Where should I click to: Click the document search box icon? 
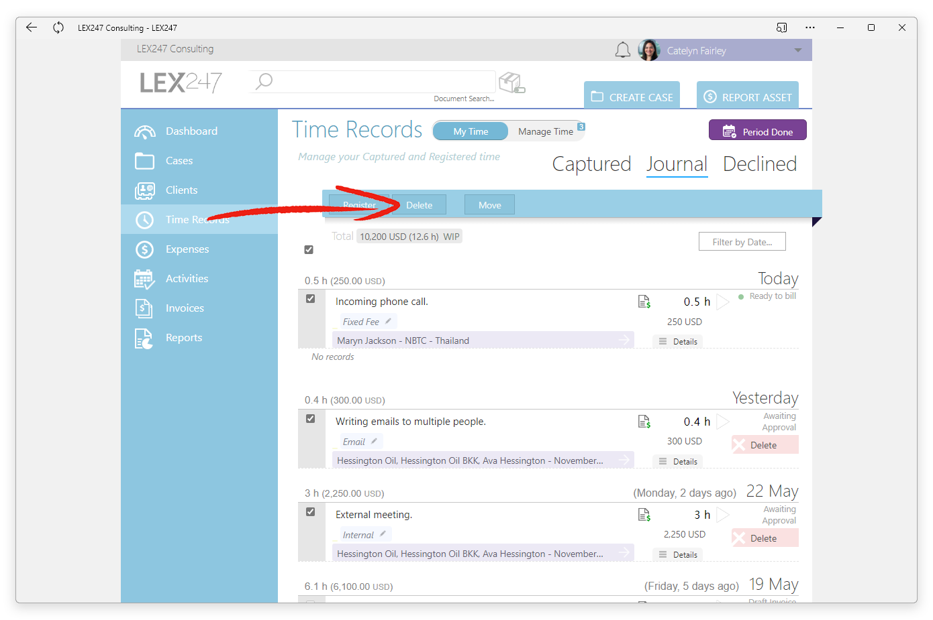[x=512, y=83]
